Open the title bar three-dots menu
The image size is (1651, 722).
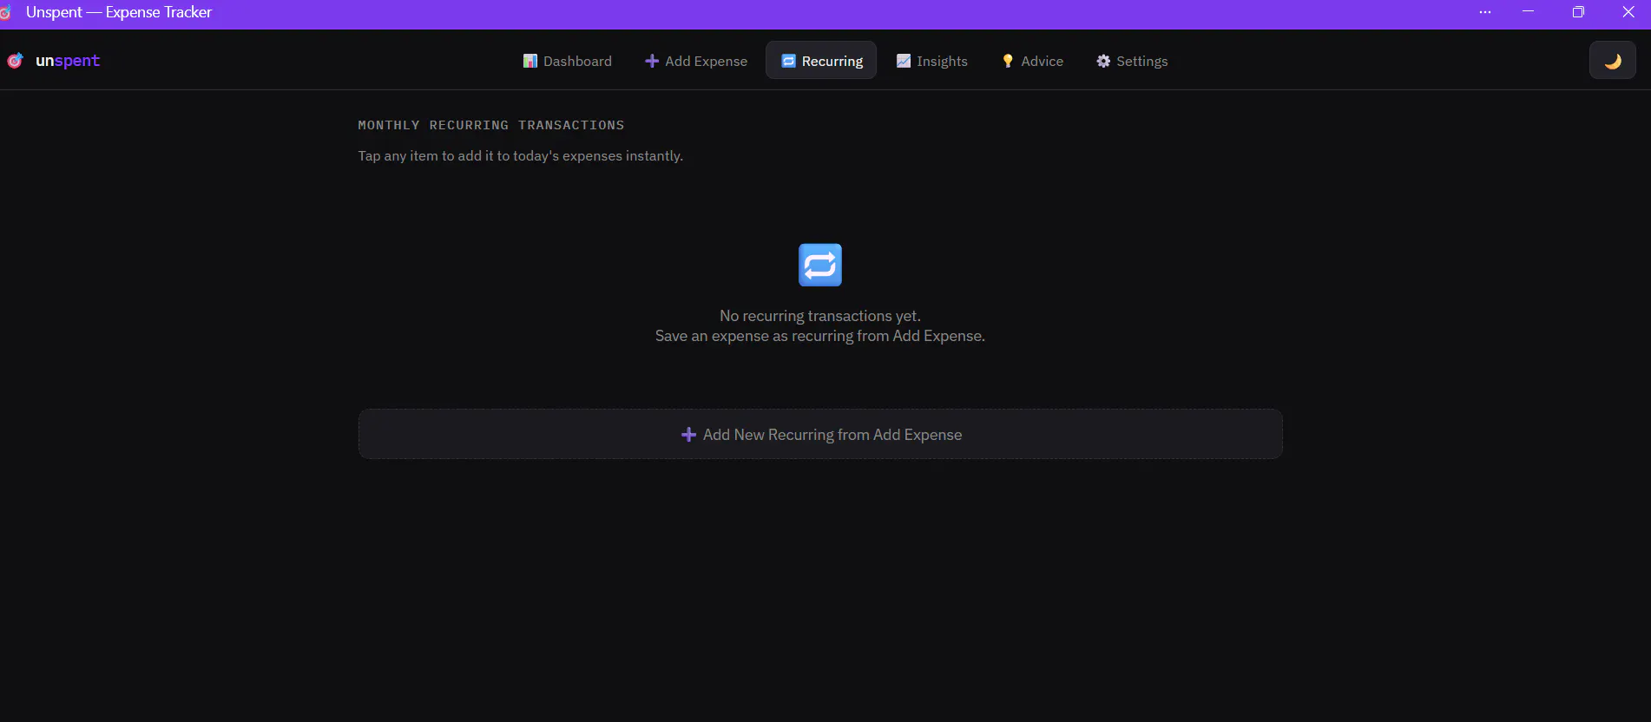point(1485,12)
